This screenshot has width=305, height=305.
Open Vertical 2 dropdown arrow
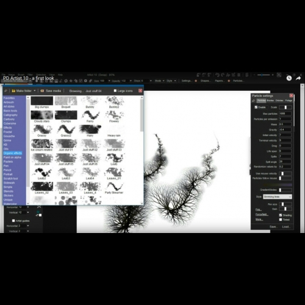(x=28, y=231)
